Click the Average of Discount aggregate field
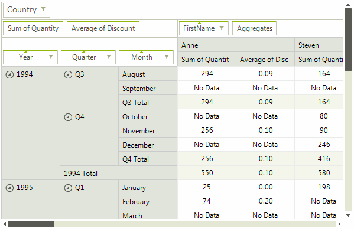The height and width of the screenshot is (229, 354). coord(103,28)
